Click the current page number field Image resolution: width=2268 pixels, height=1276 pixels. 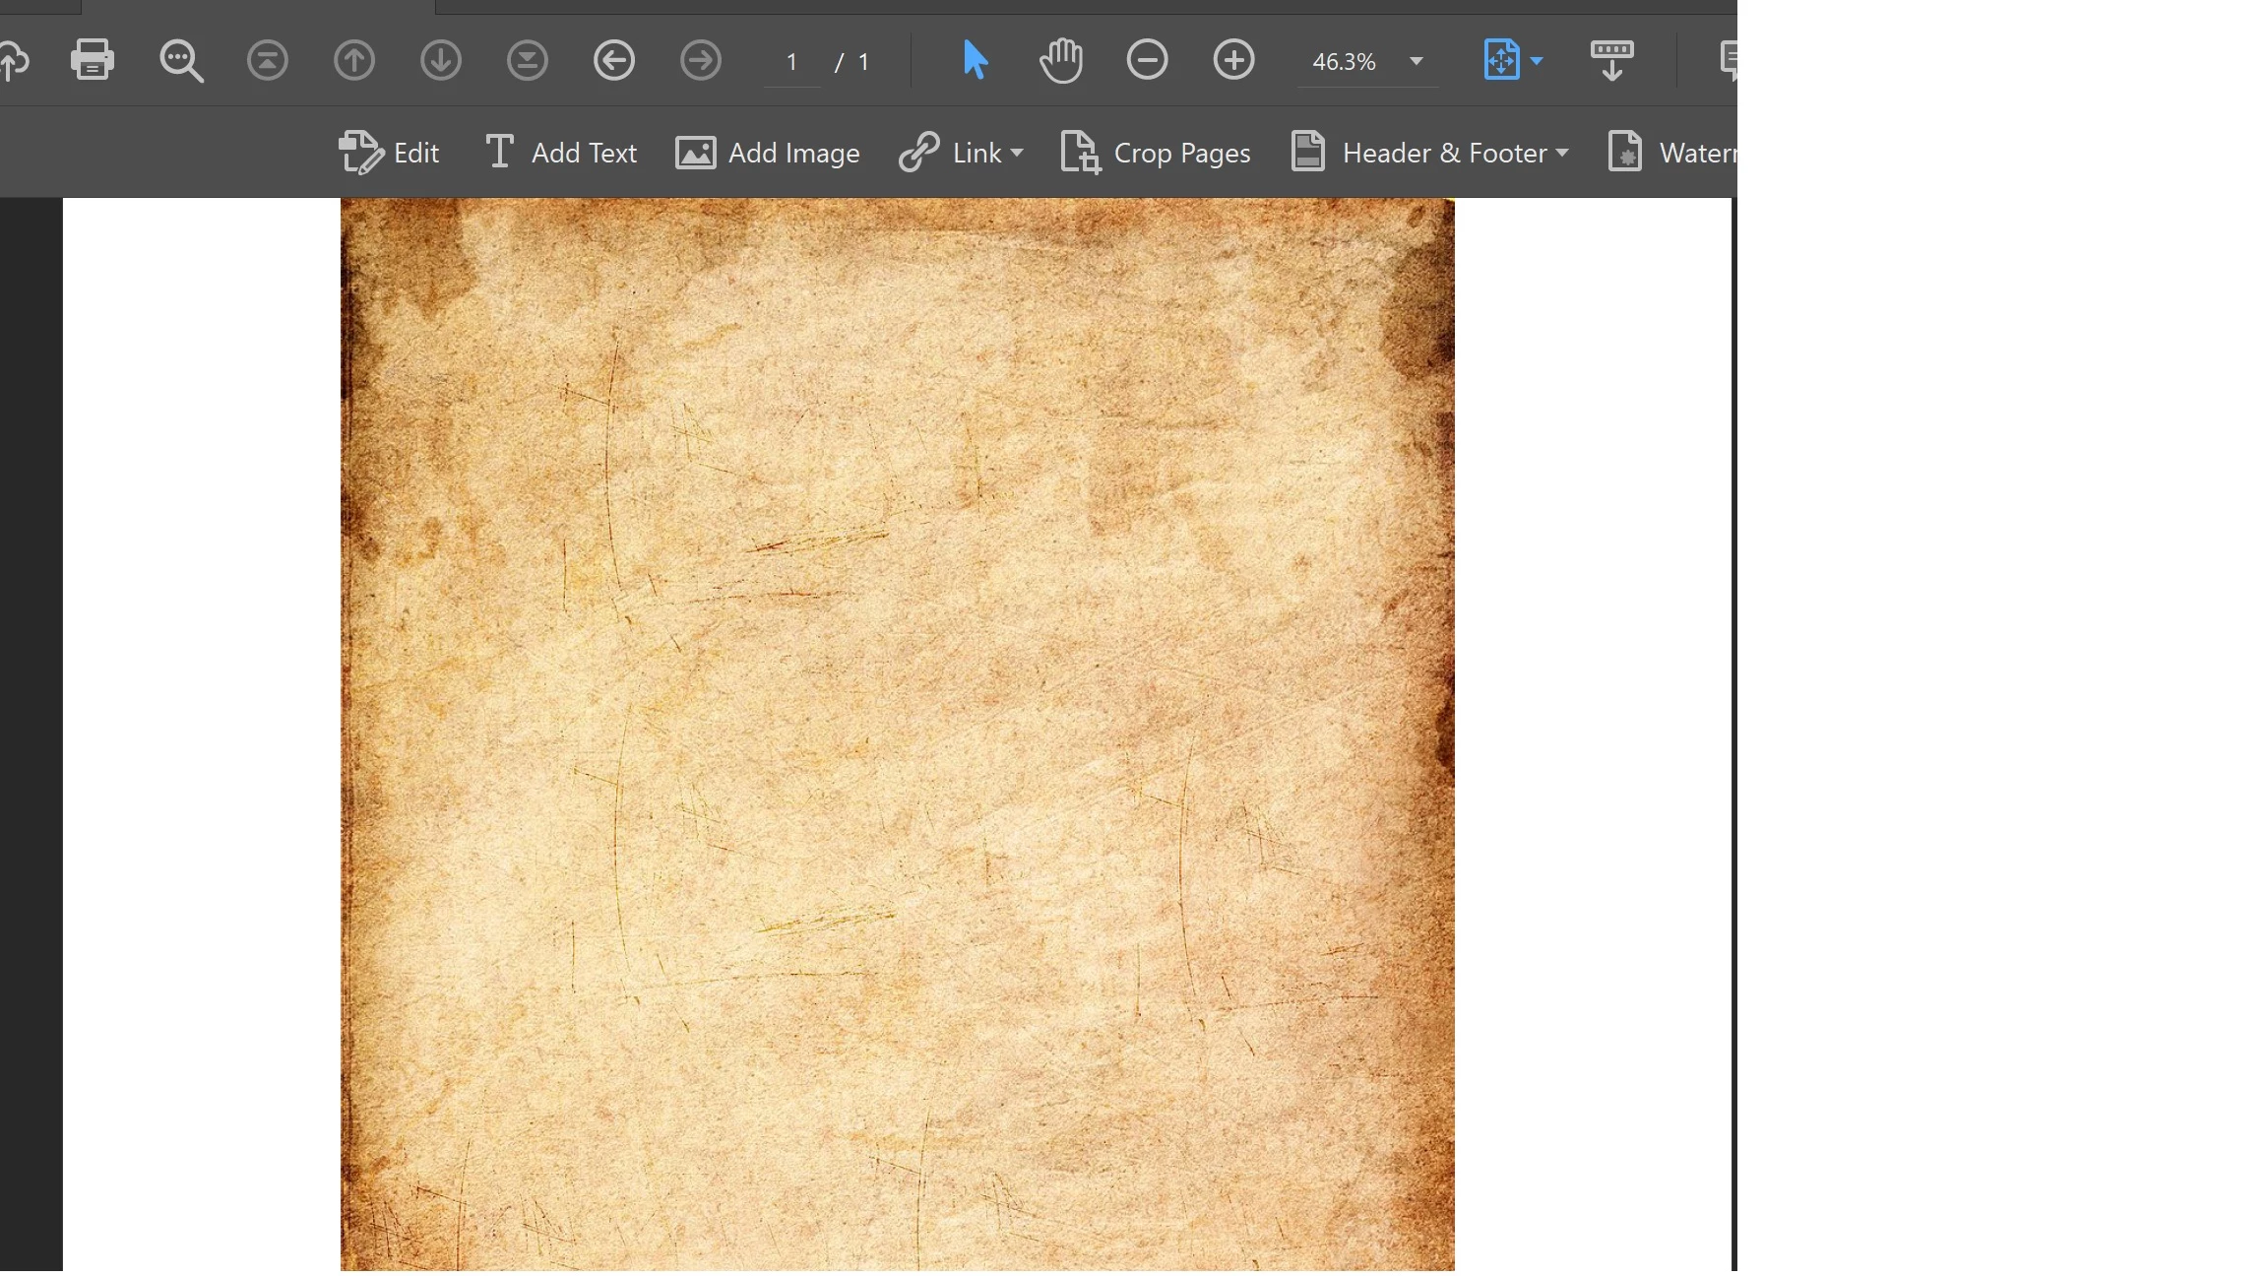pyautogui.click(x=791, y=62)
